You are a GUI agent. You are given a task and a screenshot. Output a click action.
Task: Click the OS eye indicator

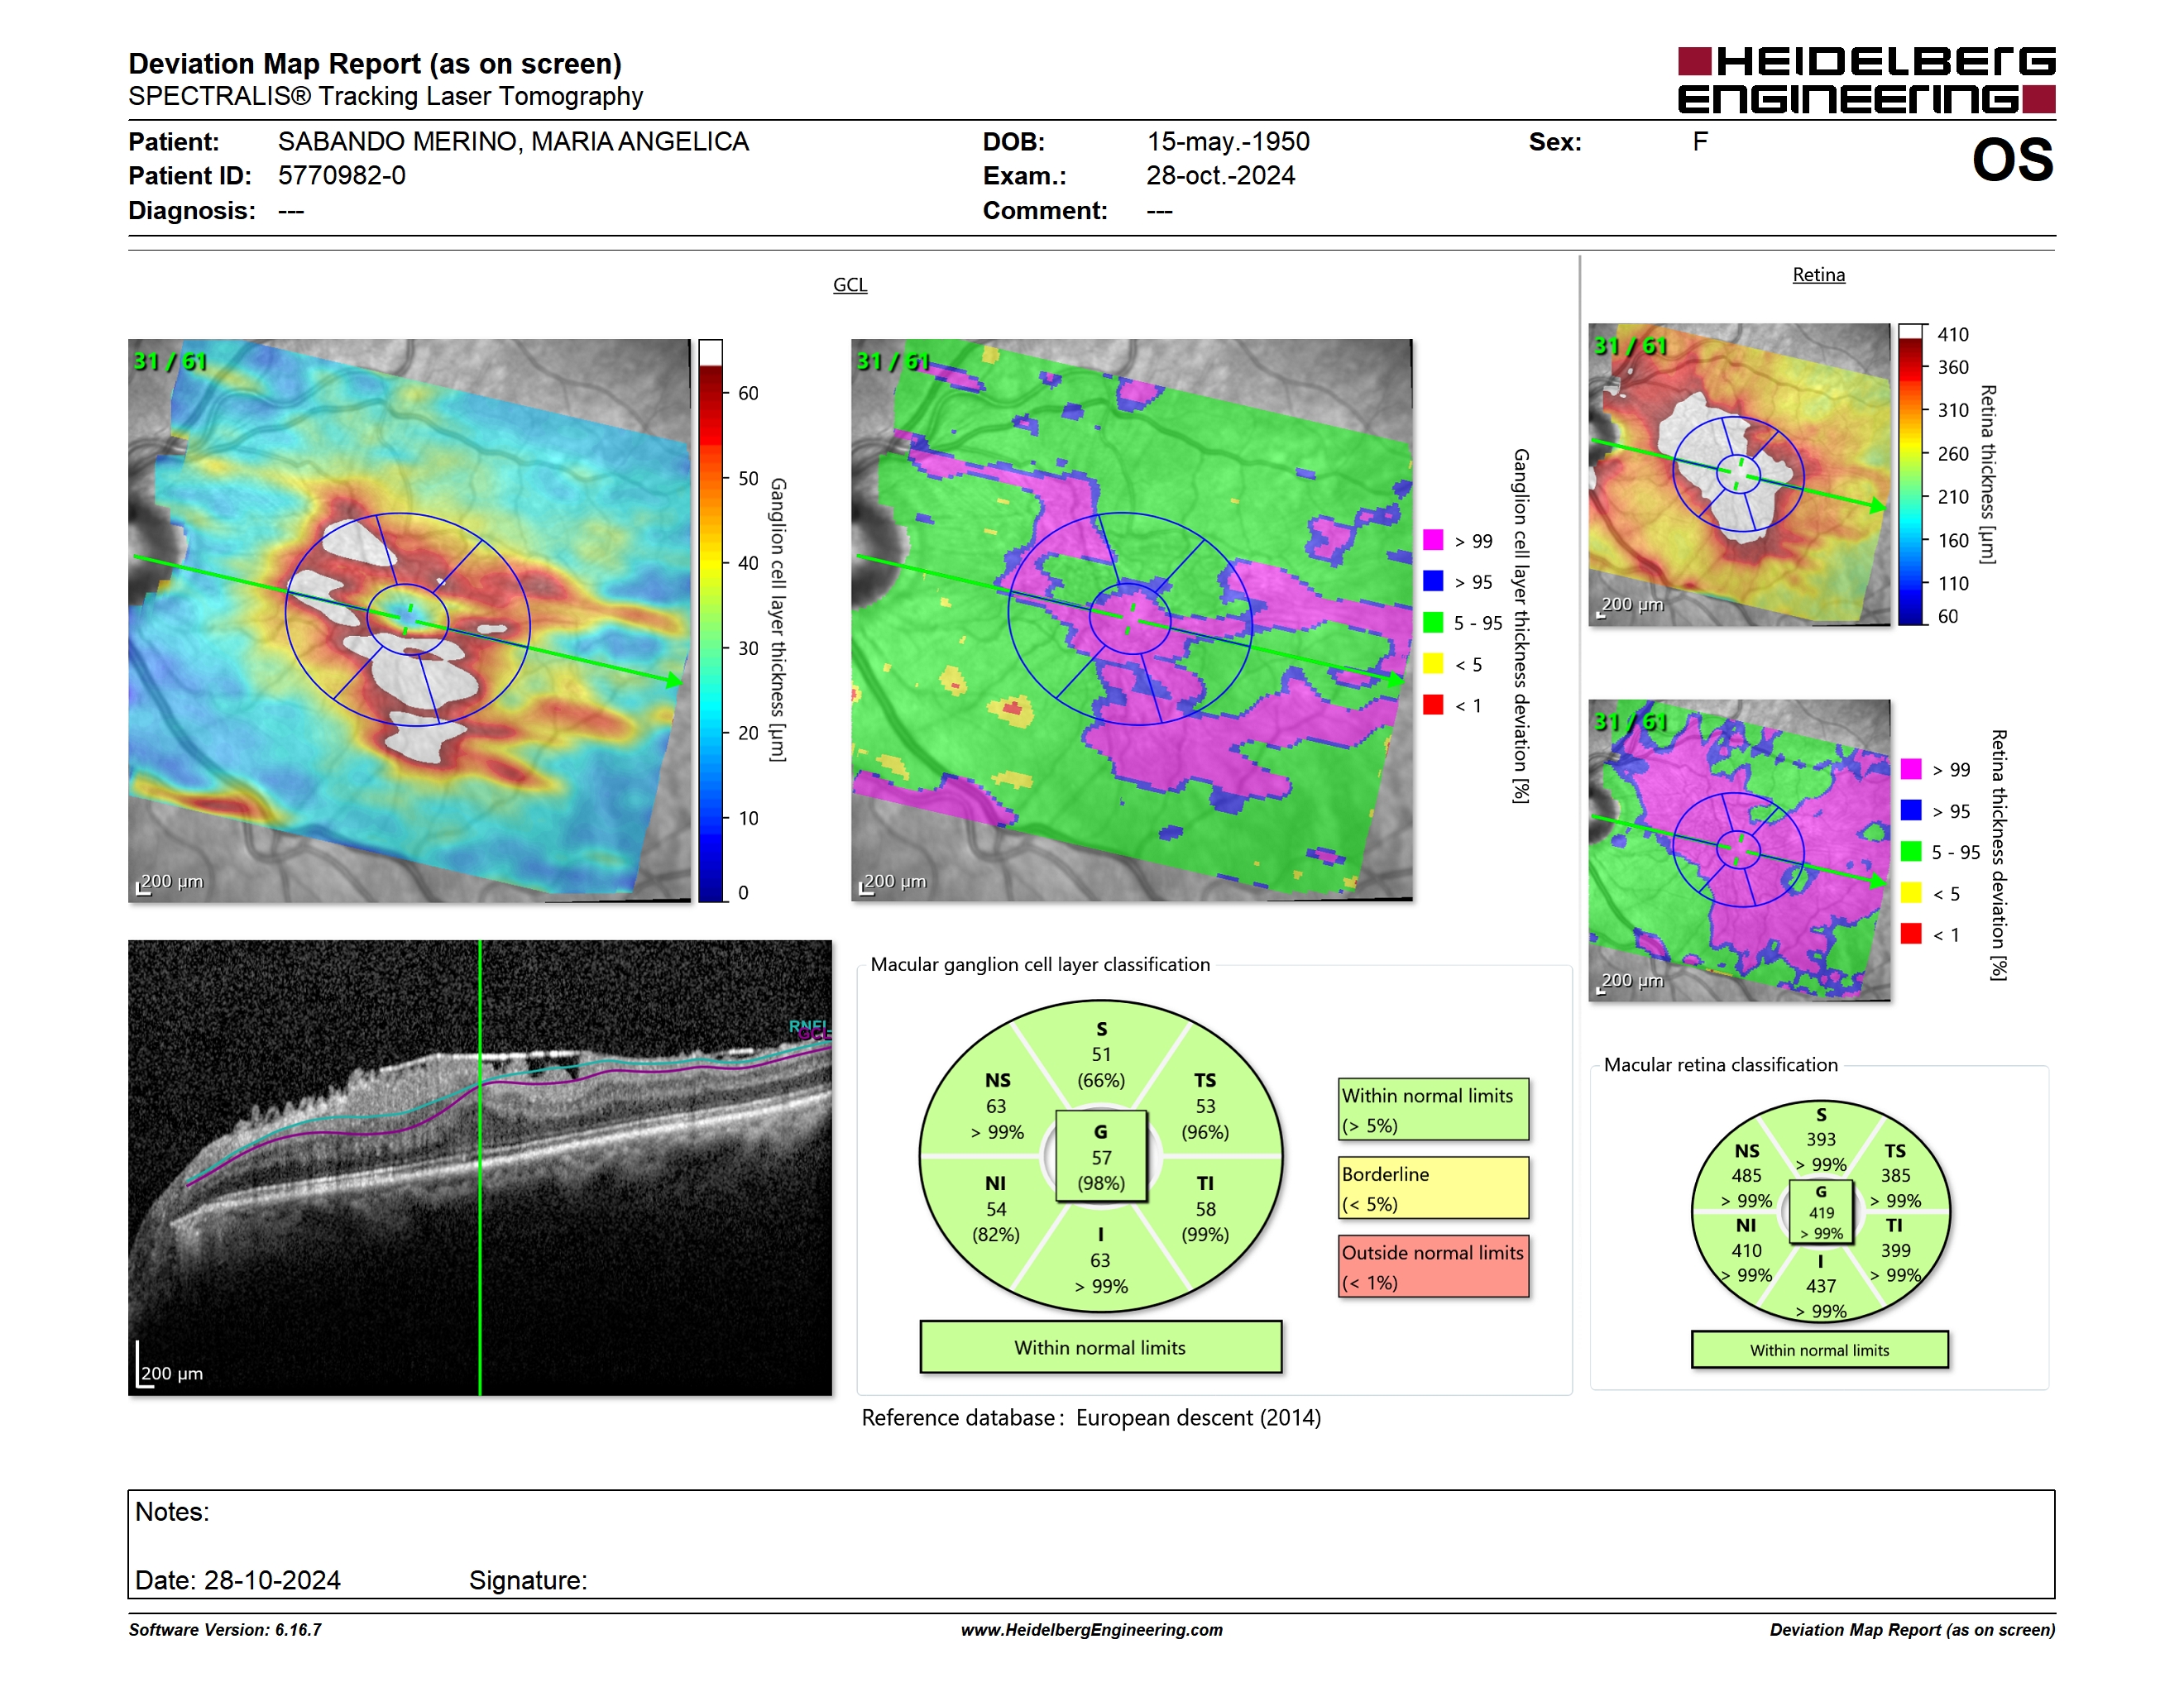[x=2012, y=160]
